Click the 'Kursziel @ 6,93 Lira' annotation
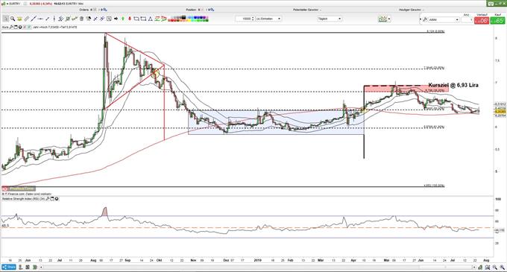 click(x=453, y=85)
